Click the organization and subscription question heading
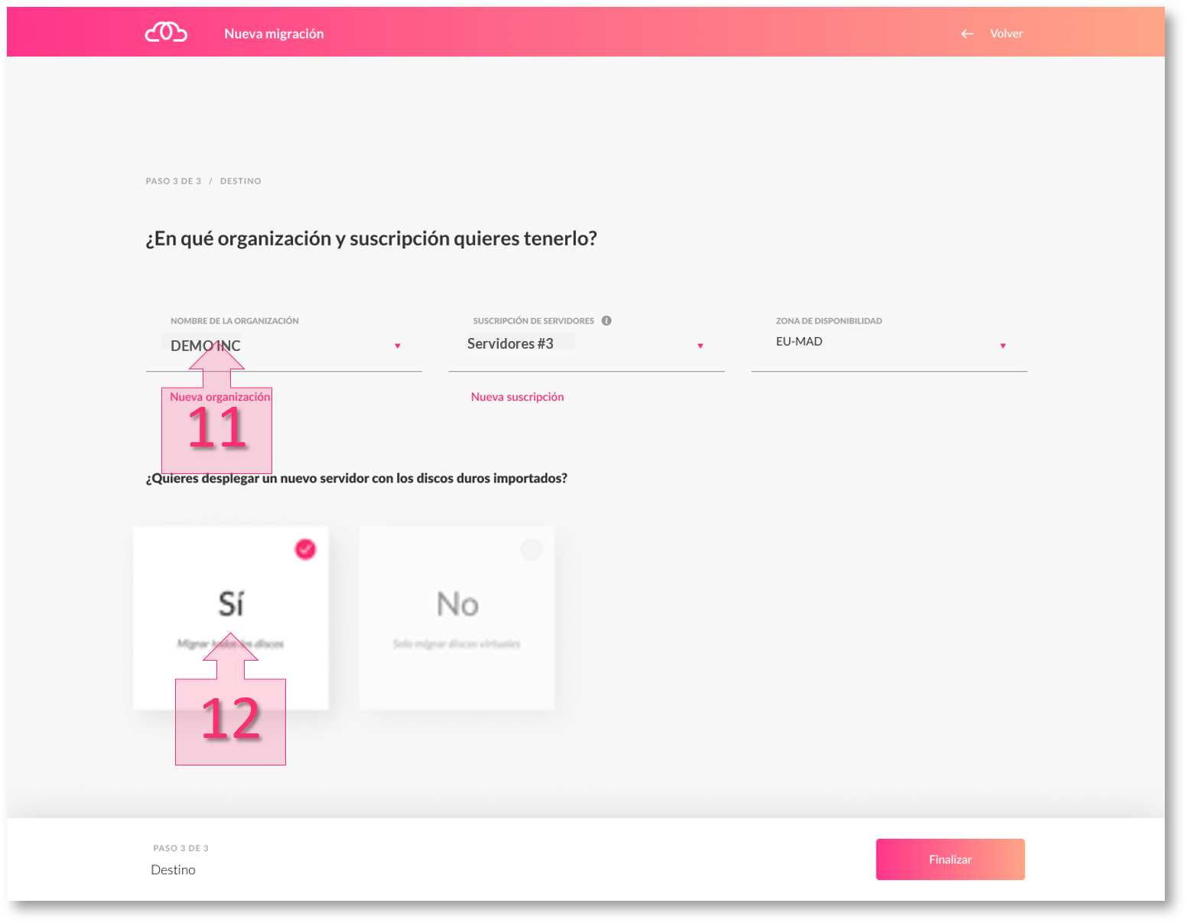This screenshot has width=1187, height=923. pos(371,239)
